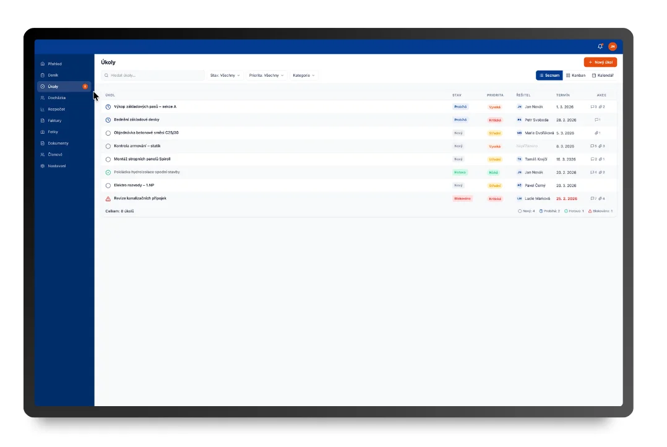Viewport: 667px width, 447px height.
Task: Click the overdue date 25. 2. 2026
Action: 567,199
